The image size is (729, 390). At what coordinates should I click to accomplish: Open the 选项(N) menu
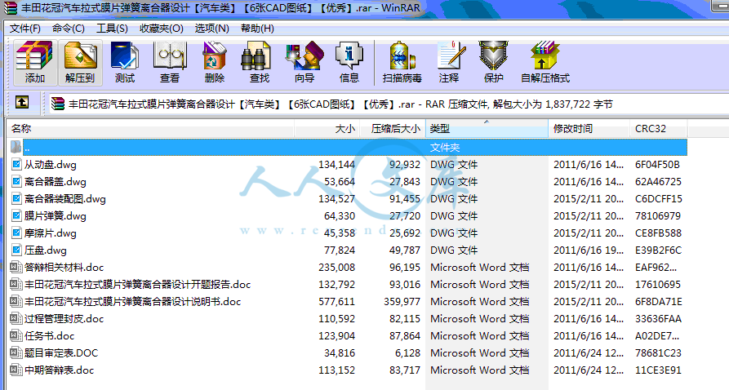212,29
